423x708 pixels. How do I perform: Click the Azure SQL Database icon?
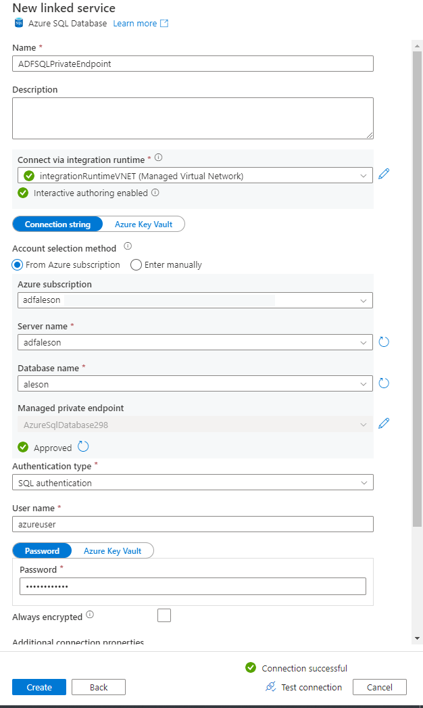click(x=18, y=22)
